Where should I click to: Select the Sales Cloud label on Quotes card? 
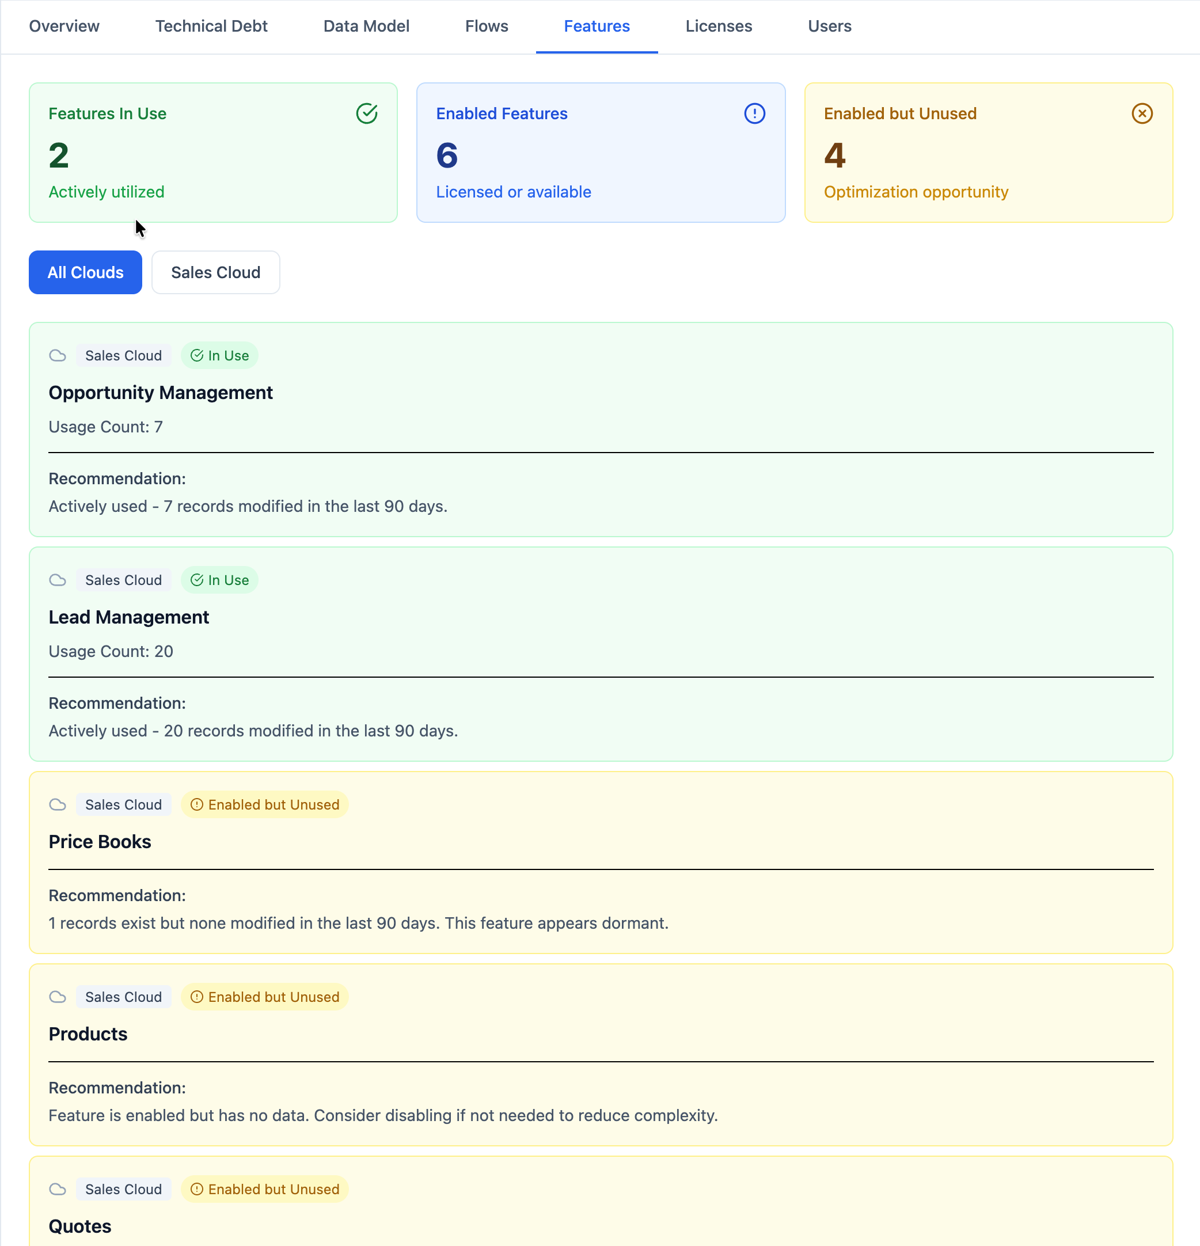(x=123, y=1189)
